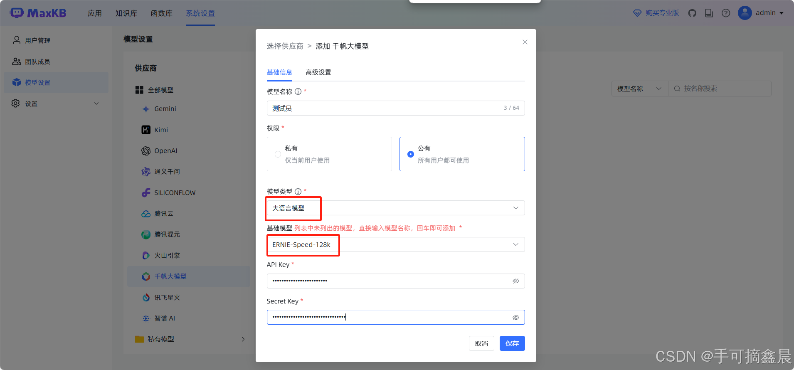Click the 保存 button

[x=512, y=343]
